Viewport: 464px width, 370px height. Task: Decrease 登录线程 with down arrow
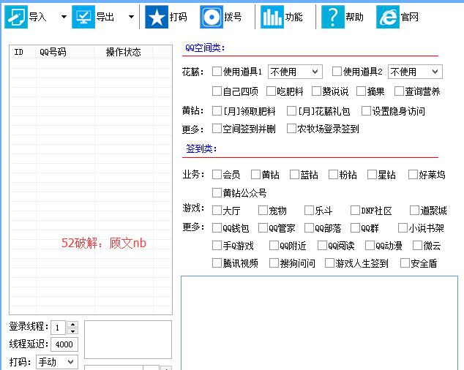pos(72,331)
